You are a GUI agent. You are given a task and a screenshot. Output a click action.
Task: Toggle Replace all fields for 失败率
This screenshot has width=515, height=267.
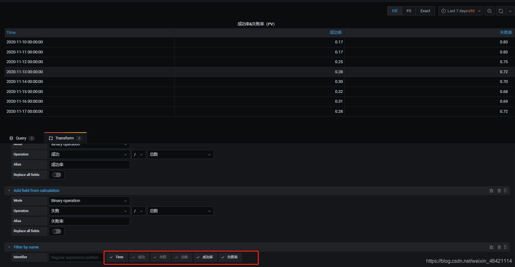[57, 232]
